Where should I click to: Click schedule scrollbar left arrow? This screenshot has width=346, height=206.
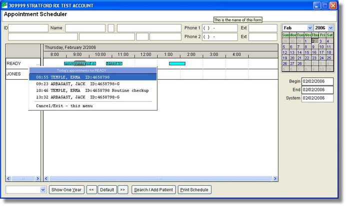point(46,179)
